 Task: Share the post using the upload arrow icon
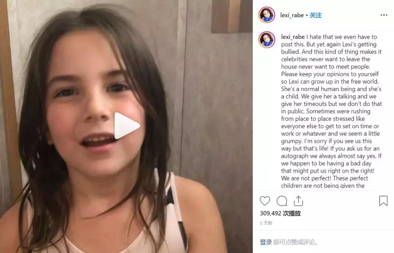click(x=298, y=201)
